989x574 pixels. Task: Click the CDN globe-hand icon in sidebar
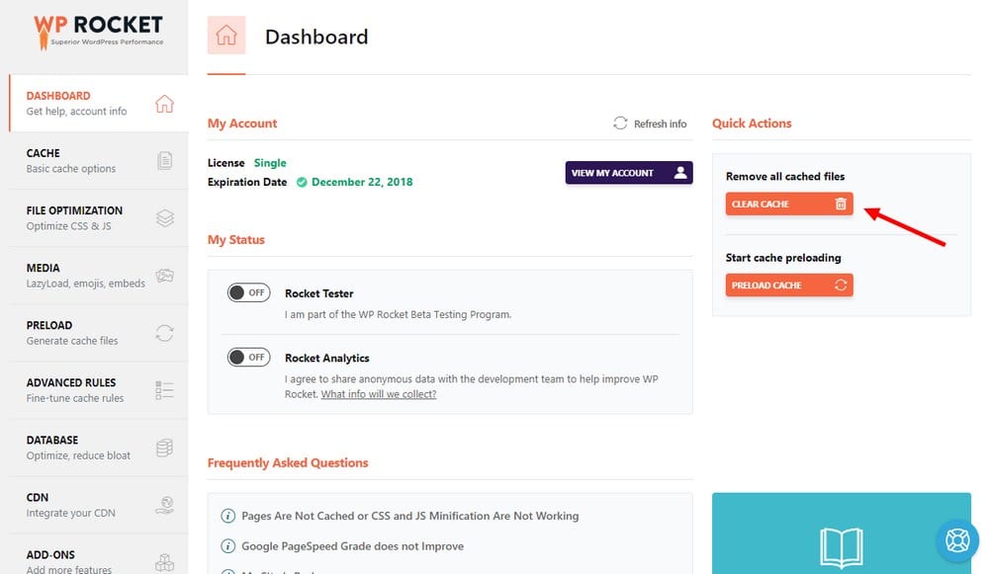165,506
